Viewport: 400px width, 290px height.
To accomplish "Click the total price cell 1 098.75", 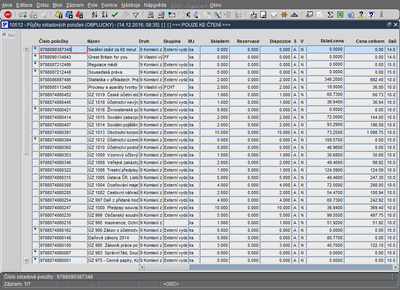I will tap(364, 132).
